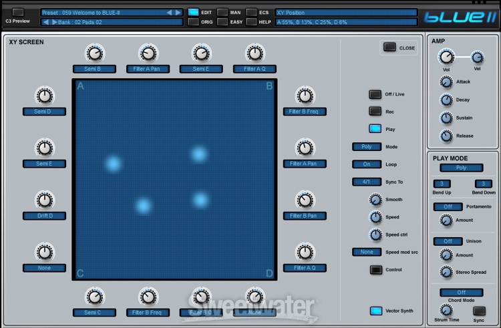Enable the Rec toggle button

[375, 112]
